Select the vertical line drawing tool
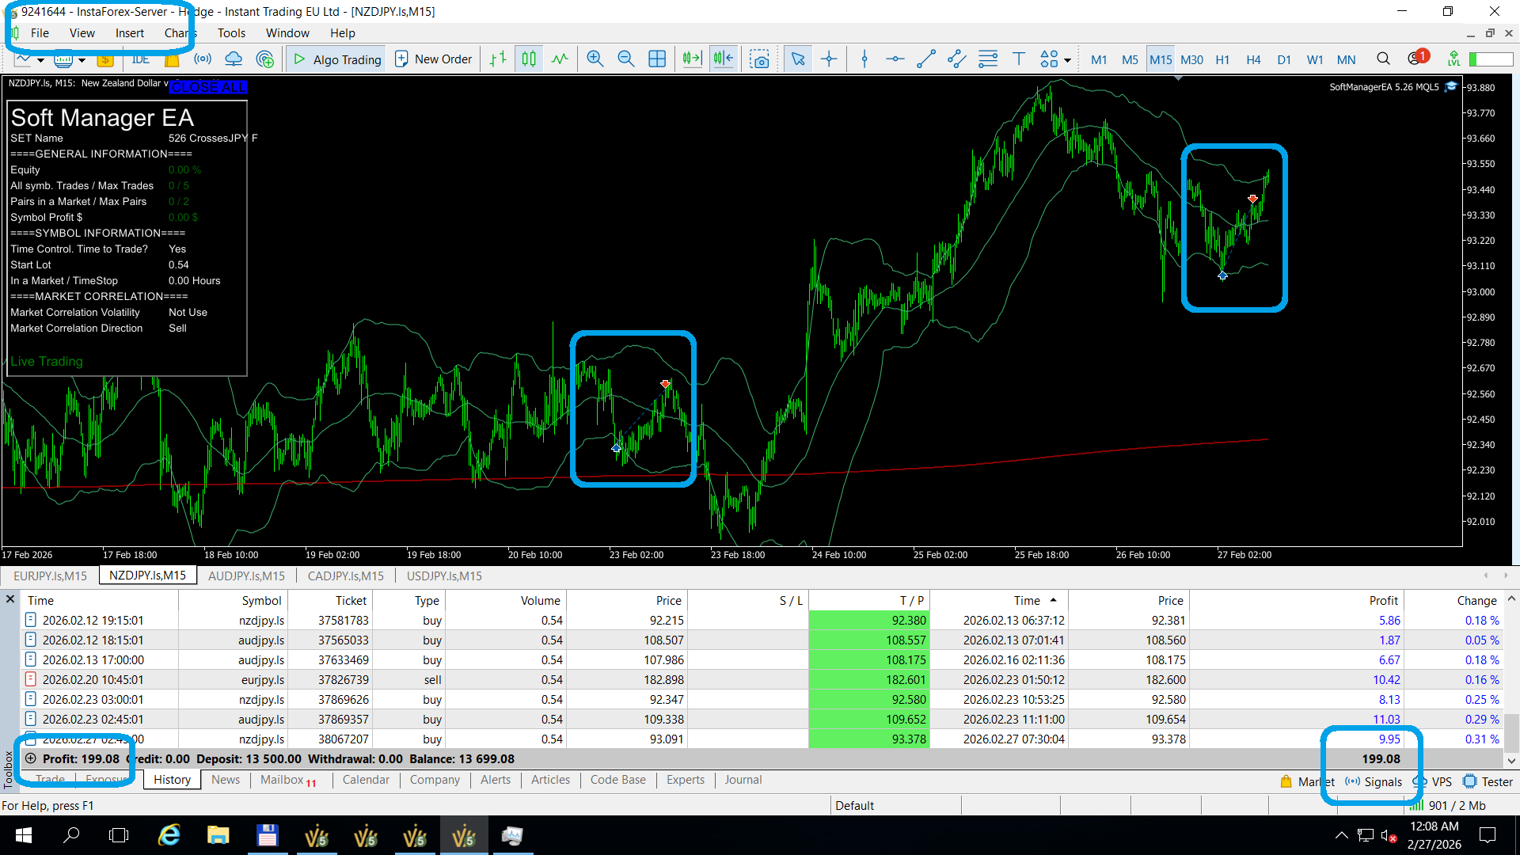This screenshot has width=1520, height=855. click(x=864, y=59)
